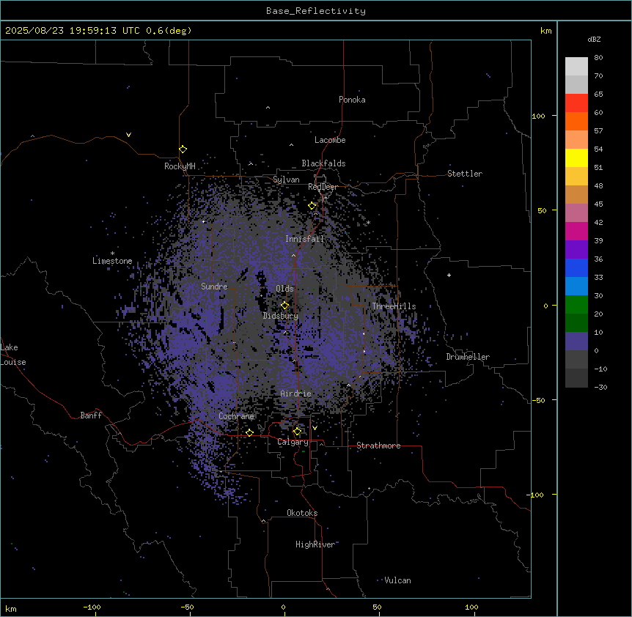Select the Calgary label
632x617 pixels.
[x=293, y=442]
